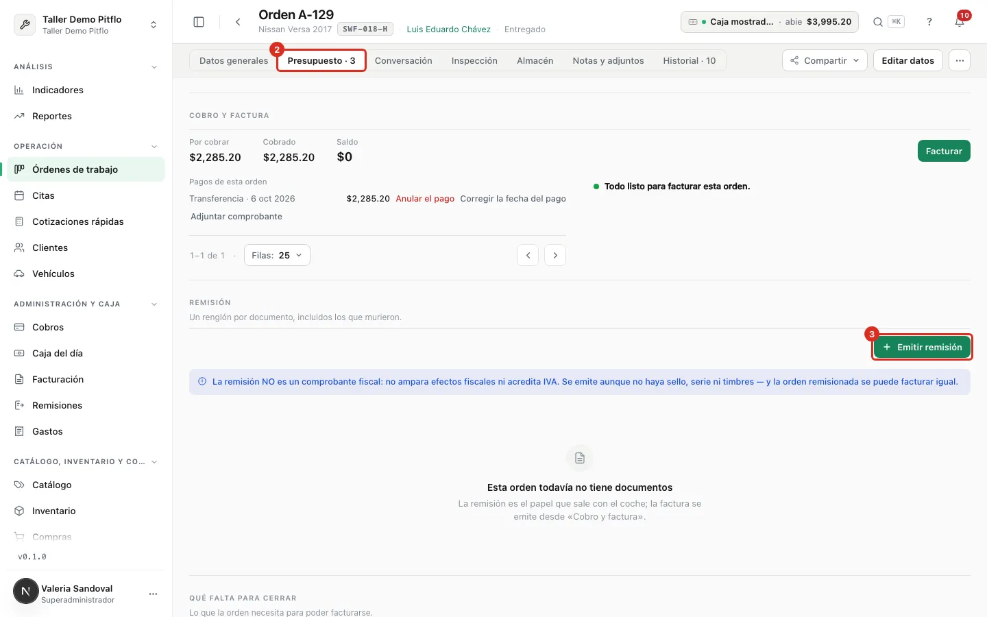Click the green Facturar button
The width and height of the screenshot is (987, 617).
944,151
